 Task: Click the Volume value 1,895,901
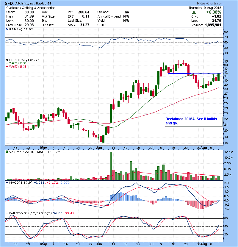(x=213, y=25)
